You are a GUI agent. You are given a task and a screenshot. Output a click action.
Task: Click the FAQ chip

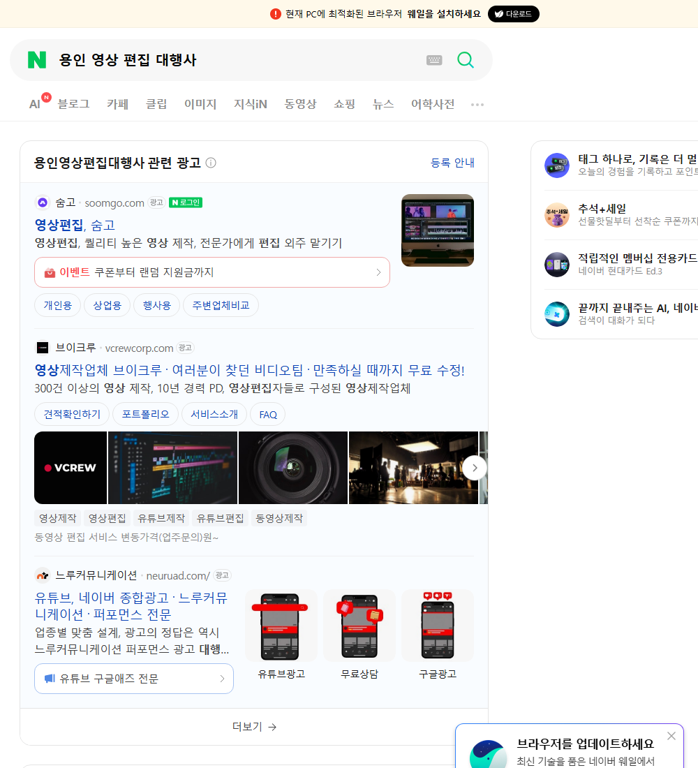coord(268,414)
